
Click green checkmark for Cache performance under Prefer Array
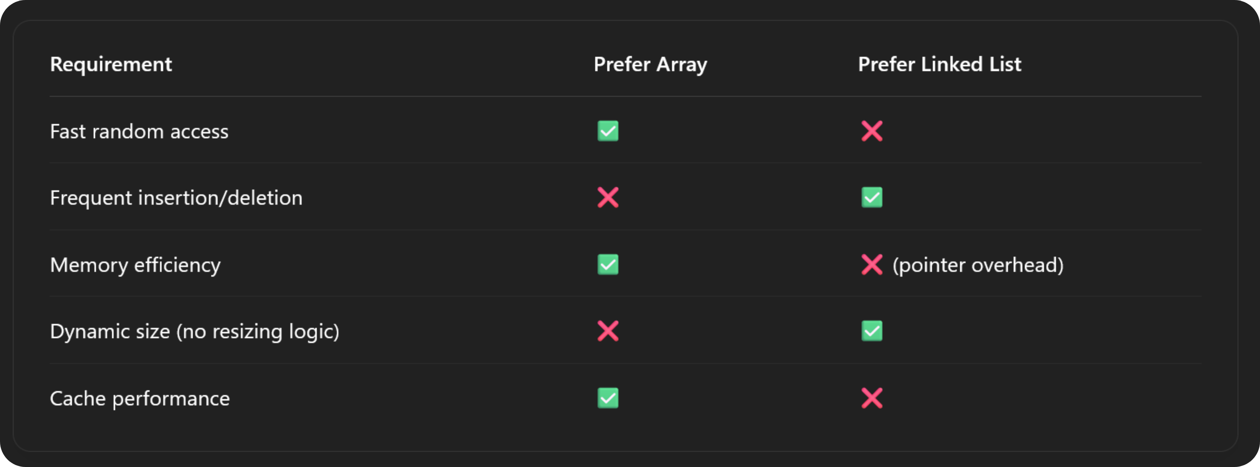pos(608,398)
